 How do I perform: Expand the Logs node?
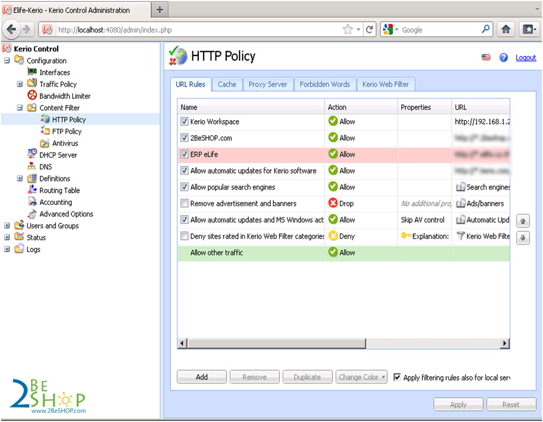pyautogui.click(x=7, y=249)
